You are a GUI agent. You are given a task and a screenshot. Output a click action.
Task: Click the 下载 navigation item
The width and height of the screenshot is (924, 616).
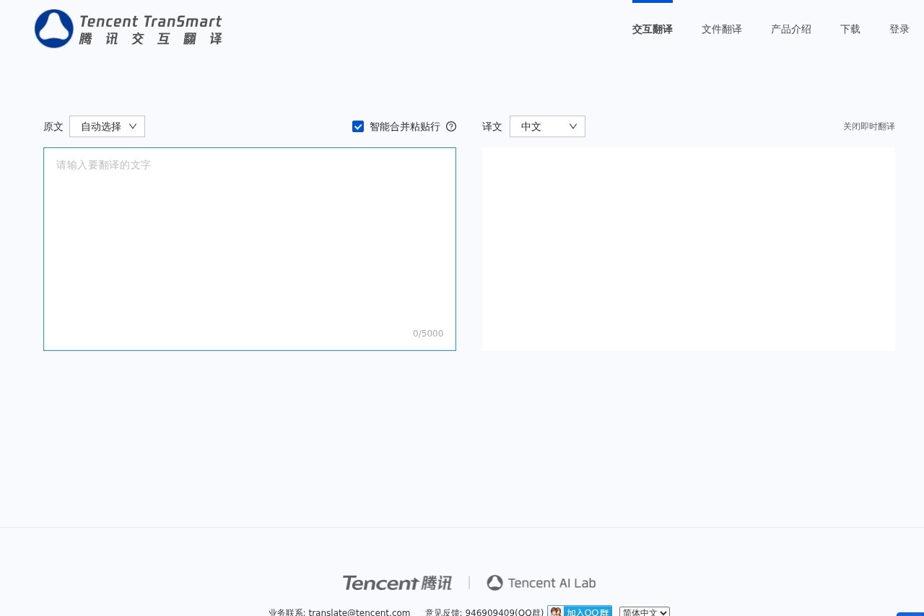coord(850,29)
